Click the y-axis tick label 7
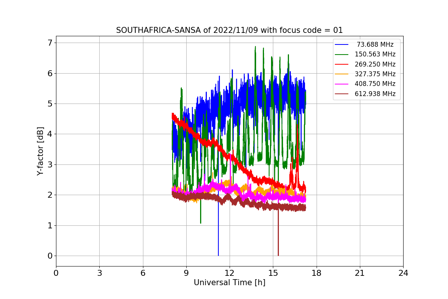The image size is (448, 299). (x=50, y=43)
